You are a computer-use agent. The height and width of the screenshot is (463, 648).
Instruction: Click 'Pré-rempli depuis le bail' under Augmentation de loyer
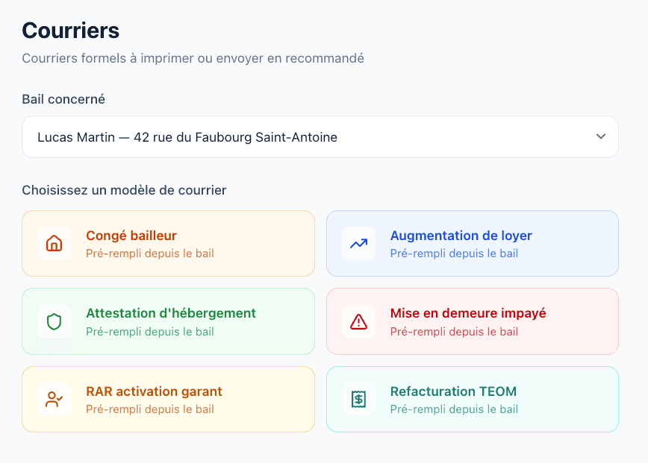click(x=454, y=253)
